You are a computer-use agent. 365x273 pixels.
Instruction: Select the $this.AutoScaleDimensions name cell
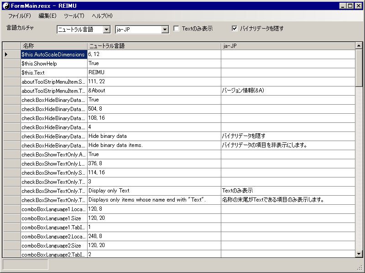coord(54,55)
